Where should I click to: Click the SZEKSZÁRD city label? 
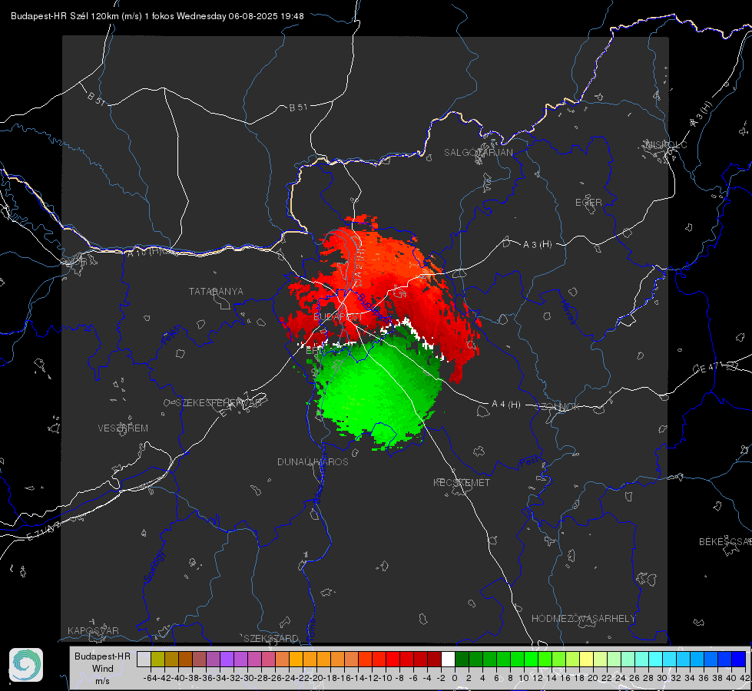click(x=271, y=638)
